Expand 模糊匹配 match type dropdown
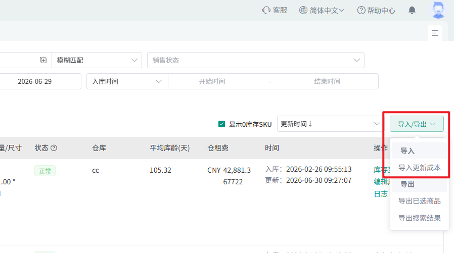 coord(97,60)
